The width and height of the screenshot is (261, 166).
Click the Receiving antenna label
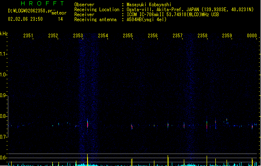(95, 20)
